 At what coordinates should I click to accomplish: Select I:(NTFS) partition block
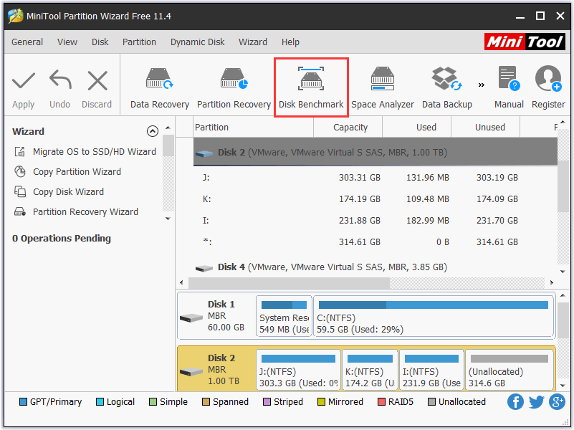[431, 370]
